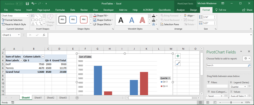The height and width of the screenshot is (105, 254).
Task: Open the PivotChart Fields Tools gear menu
Action: [x=247, y=59]
